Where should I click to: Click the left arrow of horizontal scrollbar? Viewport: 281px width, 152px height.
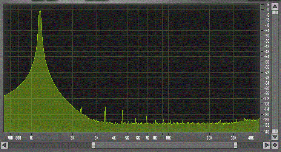(x=4, y=145)
